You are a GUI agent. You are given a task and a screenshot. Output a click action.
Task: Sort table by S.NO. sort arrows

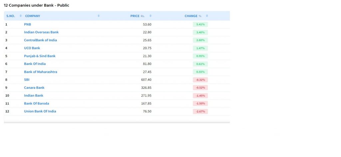(x=21, y=16)
